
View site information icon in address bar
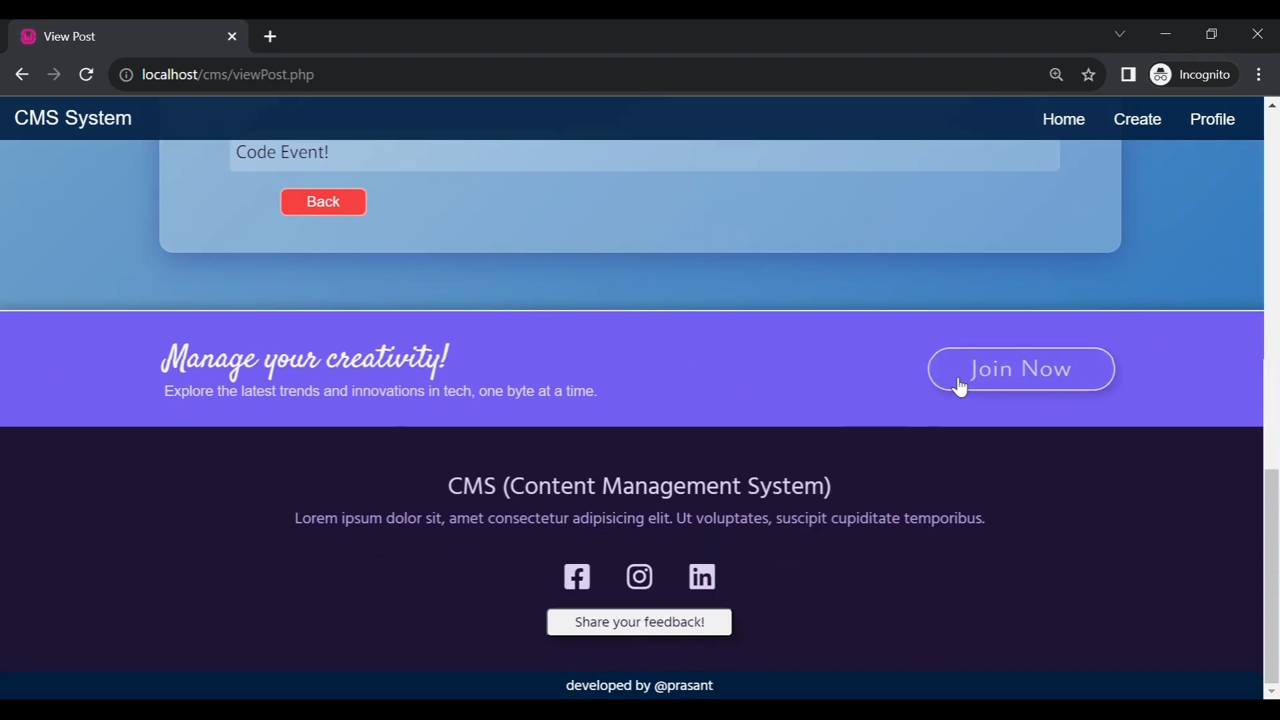coord(126,75)
